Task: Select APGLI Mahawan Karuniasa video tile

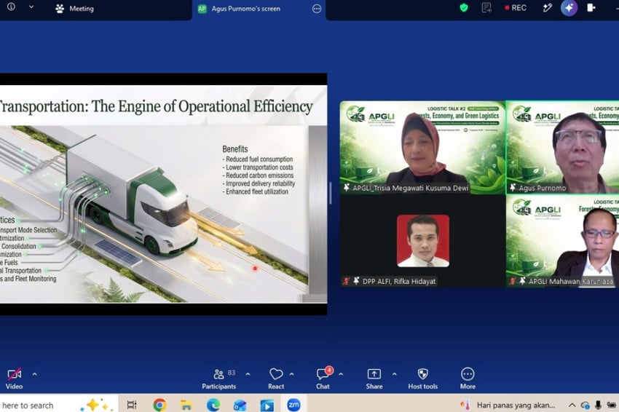Action: point(562,241)
